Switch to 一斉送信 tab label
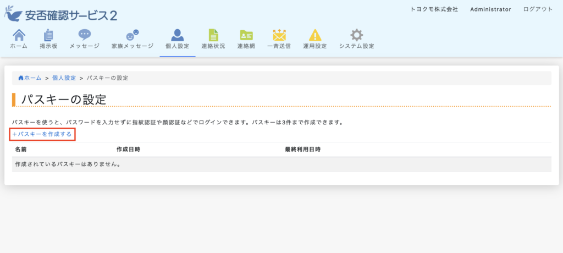This screenshot has width=563, height=253. tap(279, 46)
